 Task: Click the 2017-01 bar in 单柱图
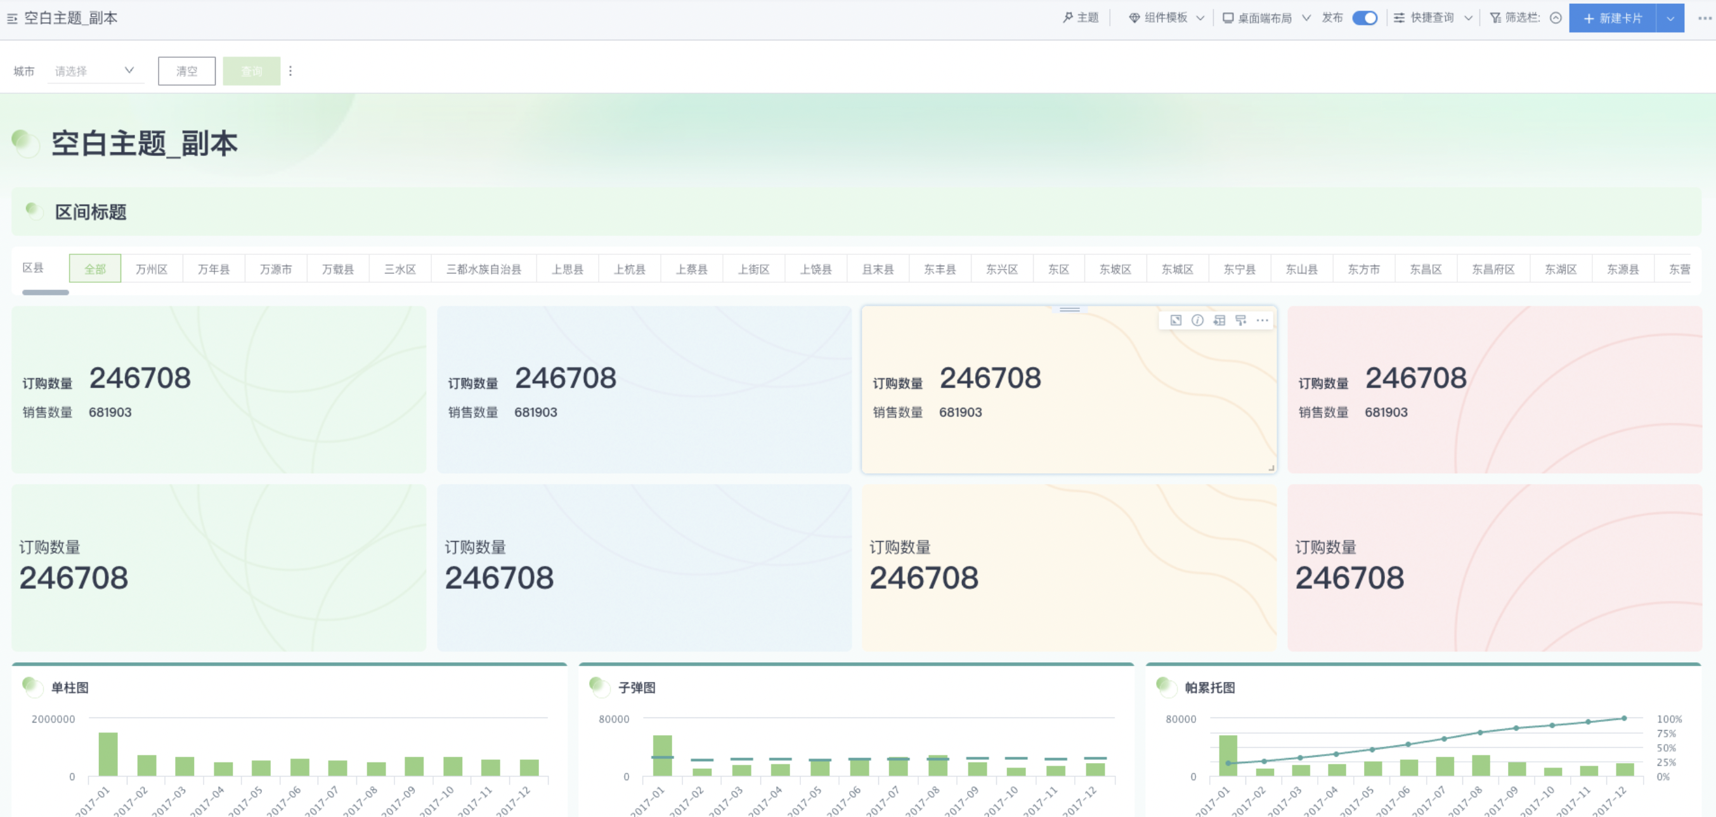[x=108, y=754]
